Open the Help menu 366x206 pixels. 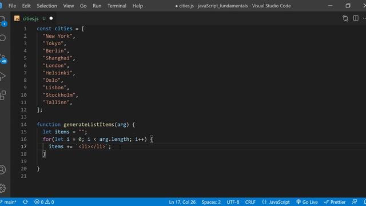[x=137, y=6]
